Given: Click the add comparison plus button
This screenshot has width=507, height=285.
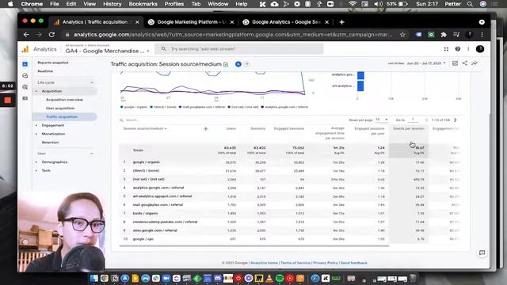Looking at the screenshot, I should (x=246, y=64).
